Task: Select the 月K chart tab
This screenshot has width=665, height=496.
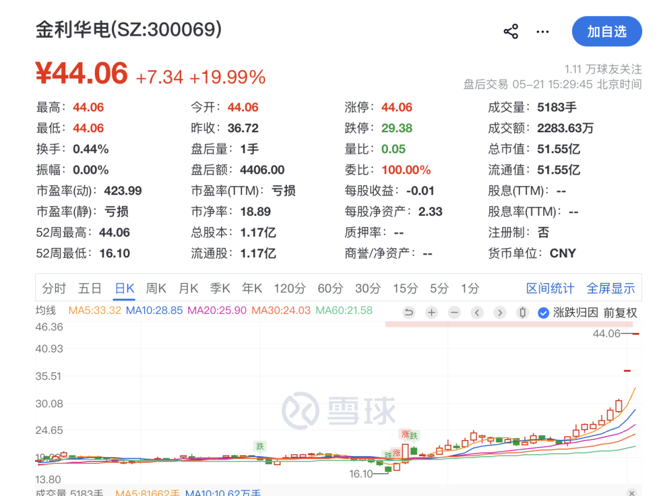Action: click(x=188, y=288)
